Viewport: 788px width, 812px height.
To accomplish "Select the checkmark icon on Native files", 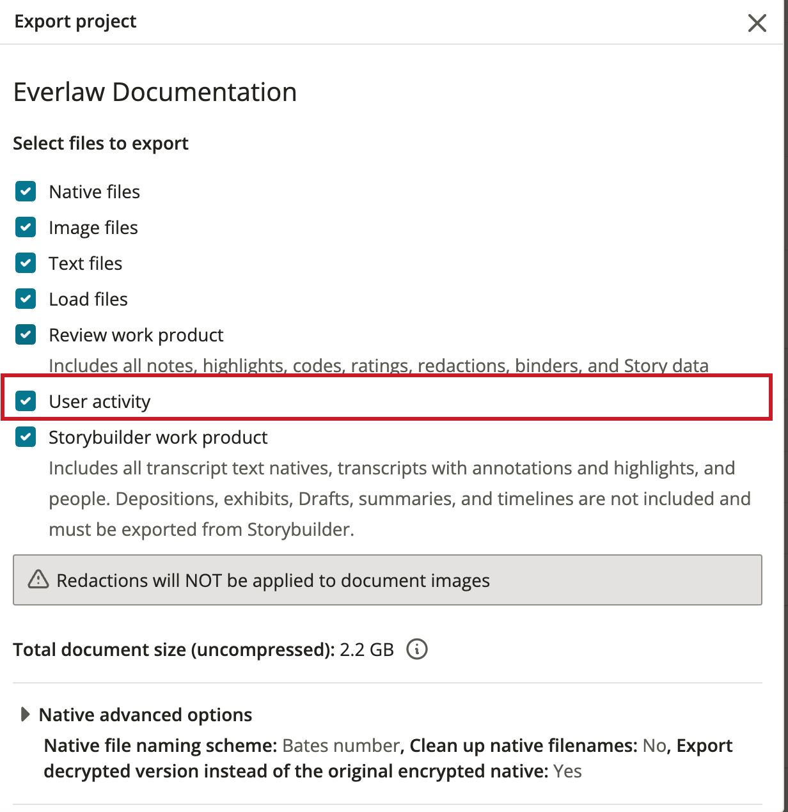I will (x=25, y=191).
